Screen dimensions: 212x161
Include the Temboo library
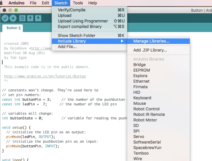click(x=158, y=153)
